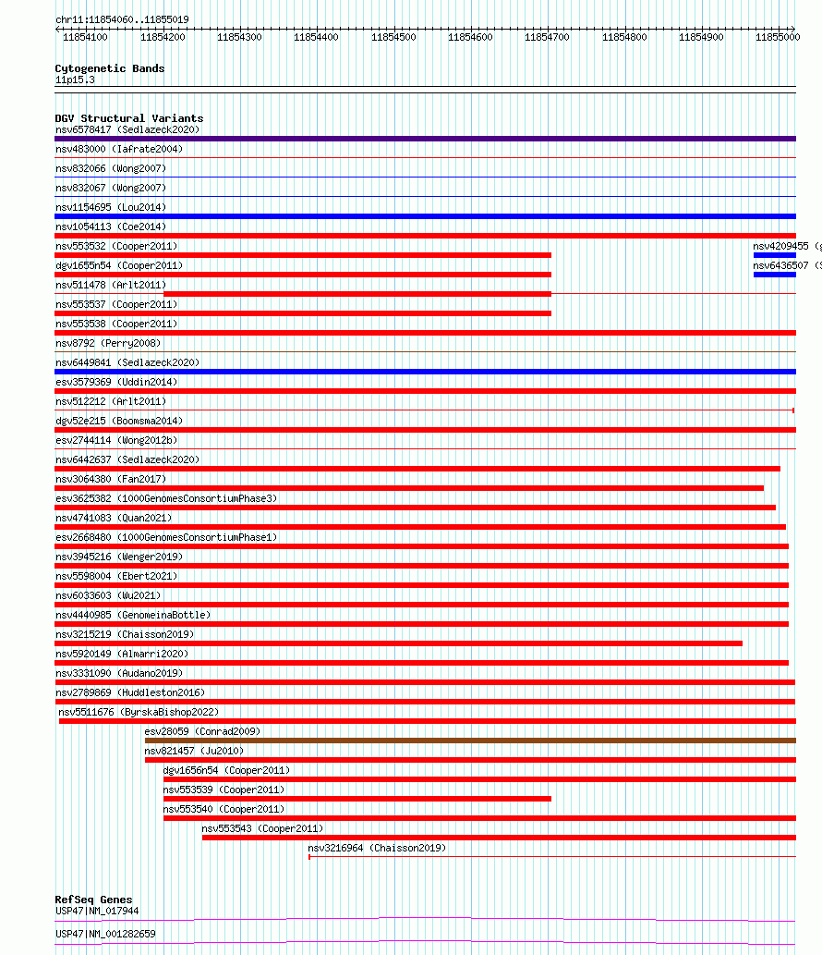This screenshot has width=822, height=955.
Task: Click ruler tick label 11854700
Action: pyautogui.click(x=547, y=37)
